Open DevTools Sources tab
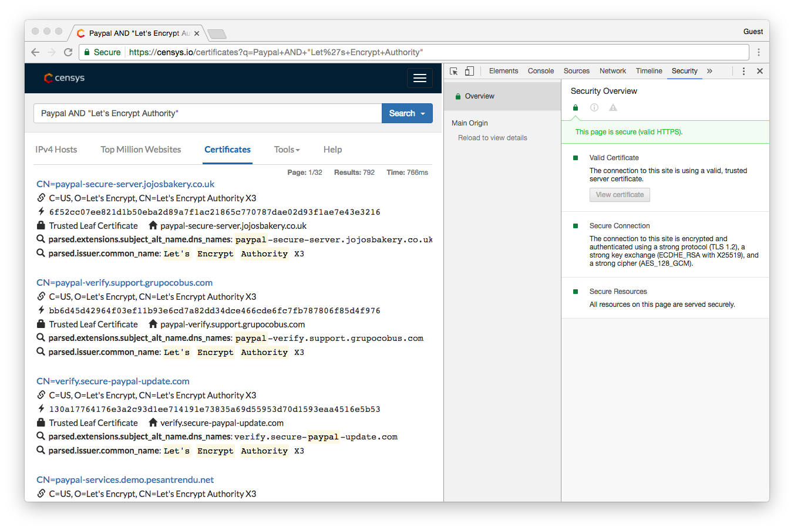The width and height of the screenshot is (794, 531). click(577, 71)
